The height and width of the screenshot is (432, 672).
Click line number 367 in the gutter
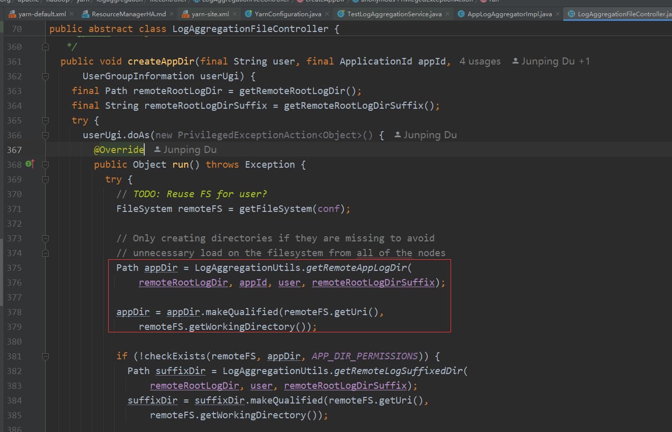pyautogui.click(x=14, y=150)
